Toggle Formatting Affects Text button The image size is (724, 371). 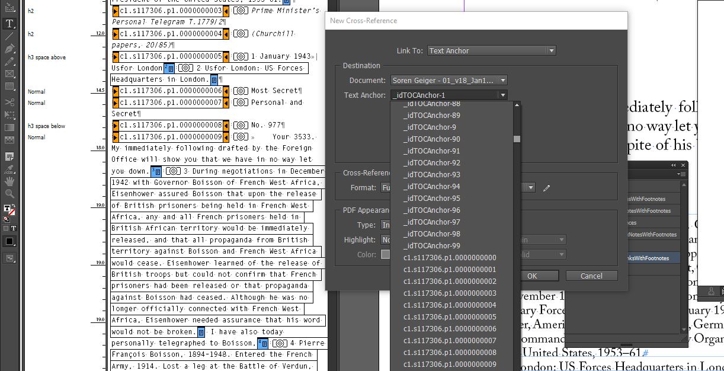click(13, 228)
